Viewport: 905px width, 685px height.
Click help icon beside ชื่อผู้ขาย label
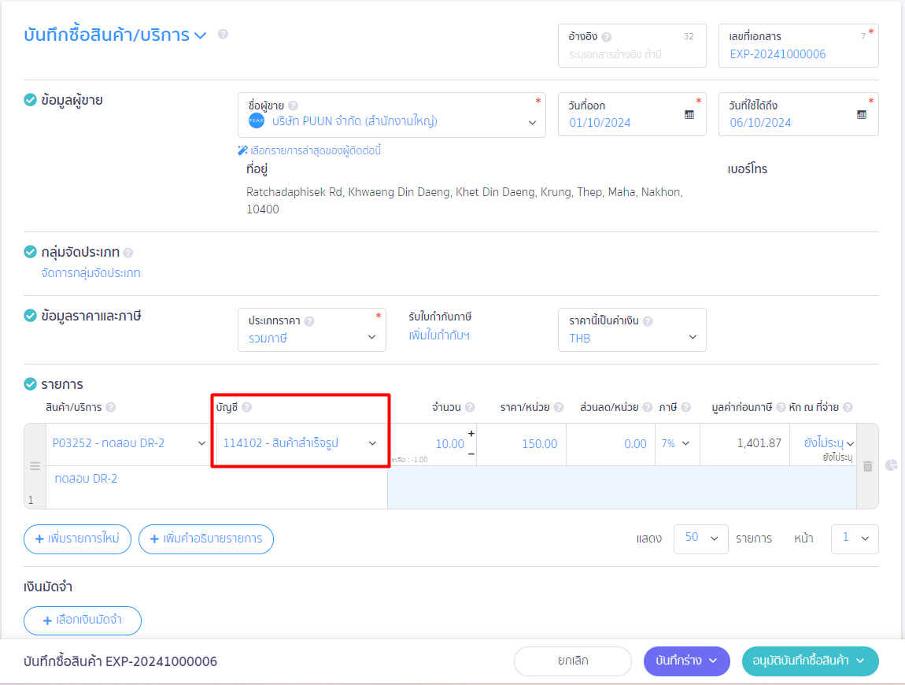point(294,106)
